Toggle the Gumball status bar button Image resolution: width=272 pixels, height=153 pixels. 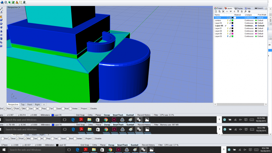click(130, 115)
